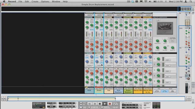Screen dimensions: 195x109
Task: Open the volume menu bar icon
Action: pos(150,2)
